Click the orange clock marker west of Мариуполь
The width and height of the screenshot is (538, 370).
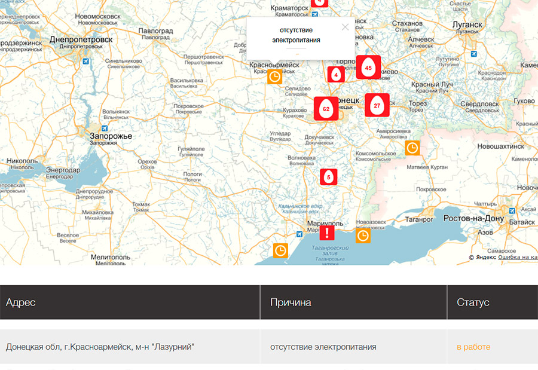280,250
